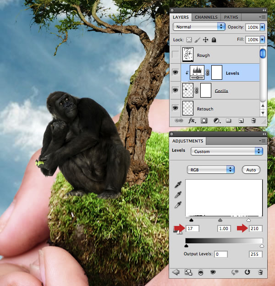The image size is (275, 286).
Task: Click the lock transparent pixels icon
Action: coord(189,39)
